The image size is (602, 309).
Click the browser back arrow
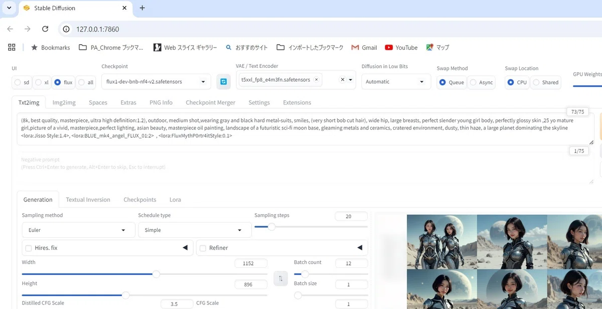(x=10, y=29)
